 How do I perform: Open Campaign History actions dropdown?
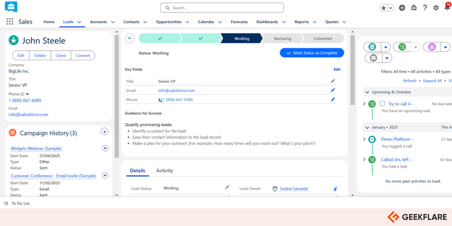click(105, 132)
